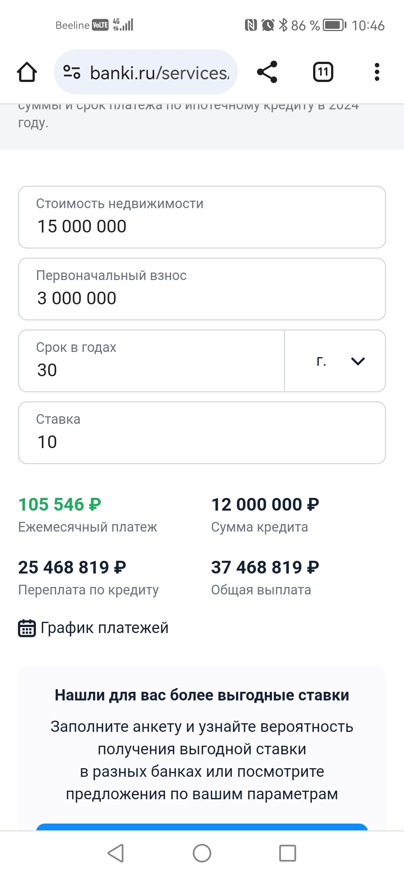
Task: Open site settings icon in address bar
Action: pyautogui.click(x=71, y=72)
